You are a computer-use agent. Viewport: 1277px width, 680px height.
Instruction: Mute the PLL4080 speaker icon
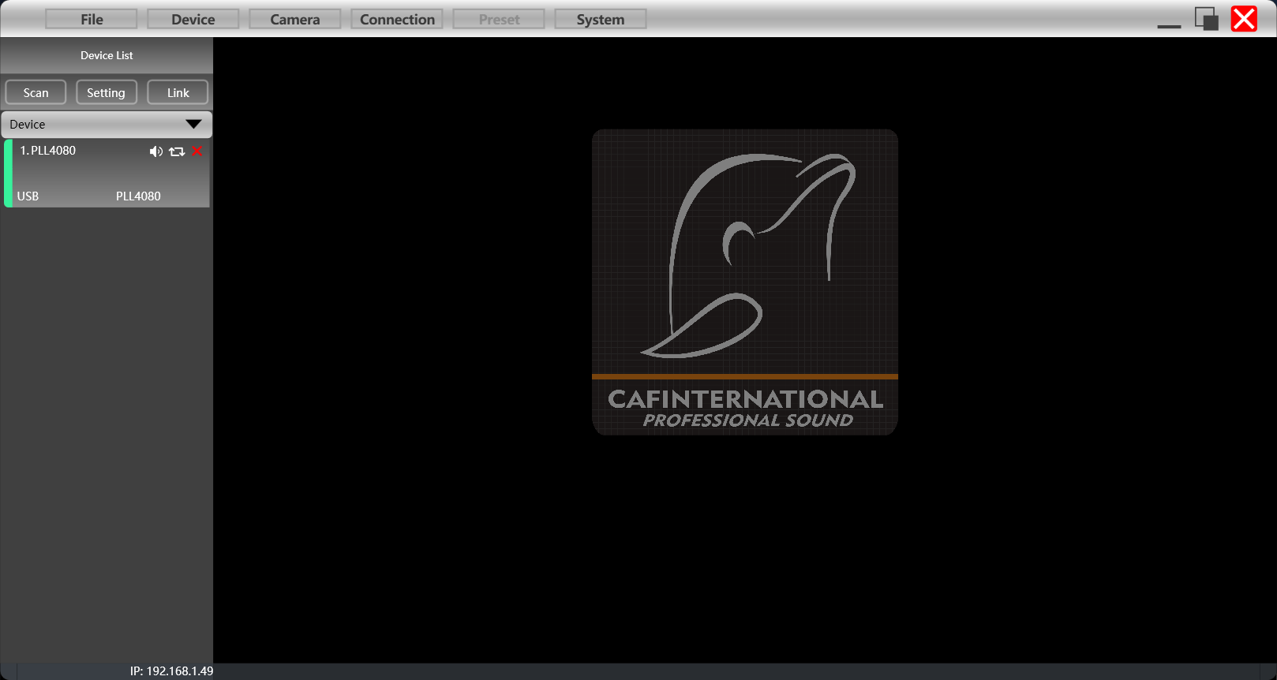click(x=155, y=151)
